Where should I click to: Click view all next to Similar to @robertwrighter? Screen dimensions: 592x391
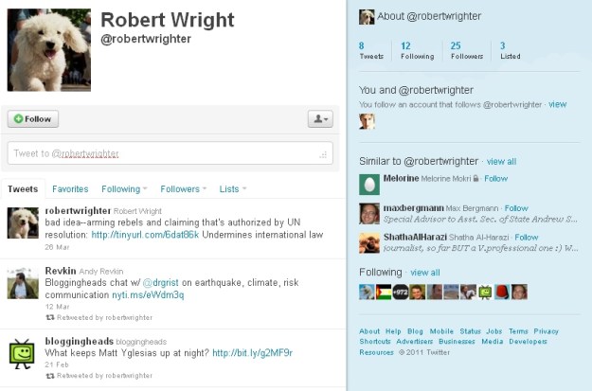point(501,162)
